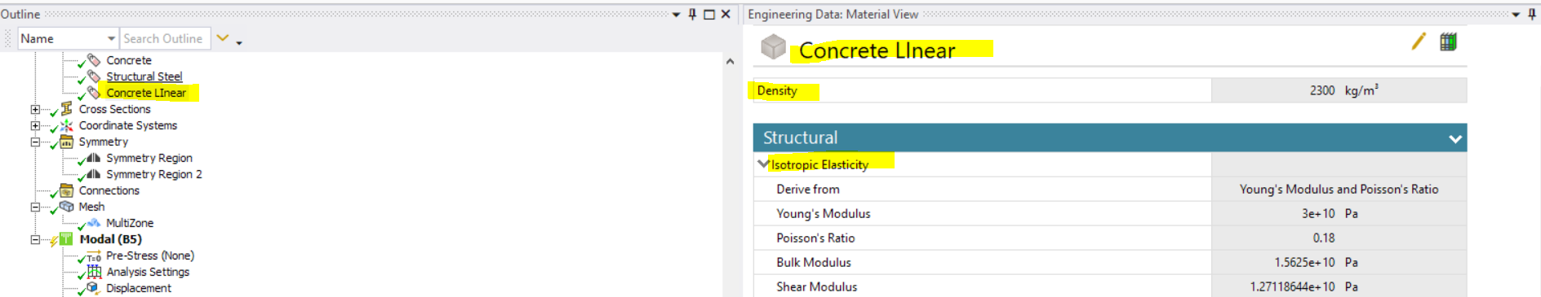Image resolution: width=1541 pixels, height=297 pixels.
Task: Collapse the Modal (B5) tree node
Action: pyautogui.click(x=35, y=239)
